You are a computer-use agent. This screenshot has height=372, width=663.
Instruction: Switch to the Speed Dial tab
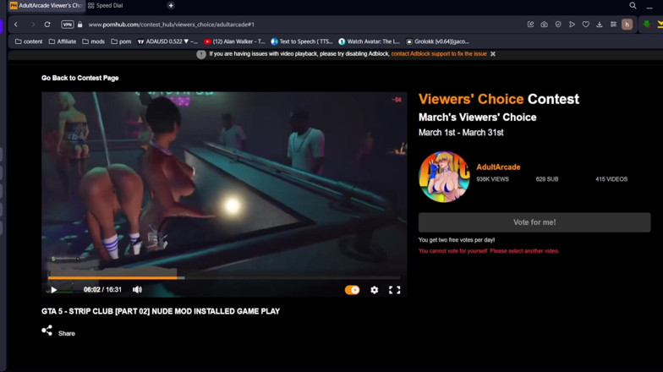point(106,5)
